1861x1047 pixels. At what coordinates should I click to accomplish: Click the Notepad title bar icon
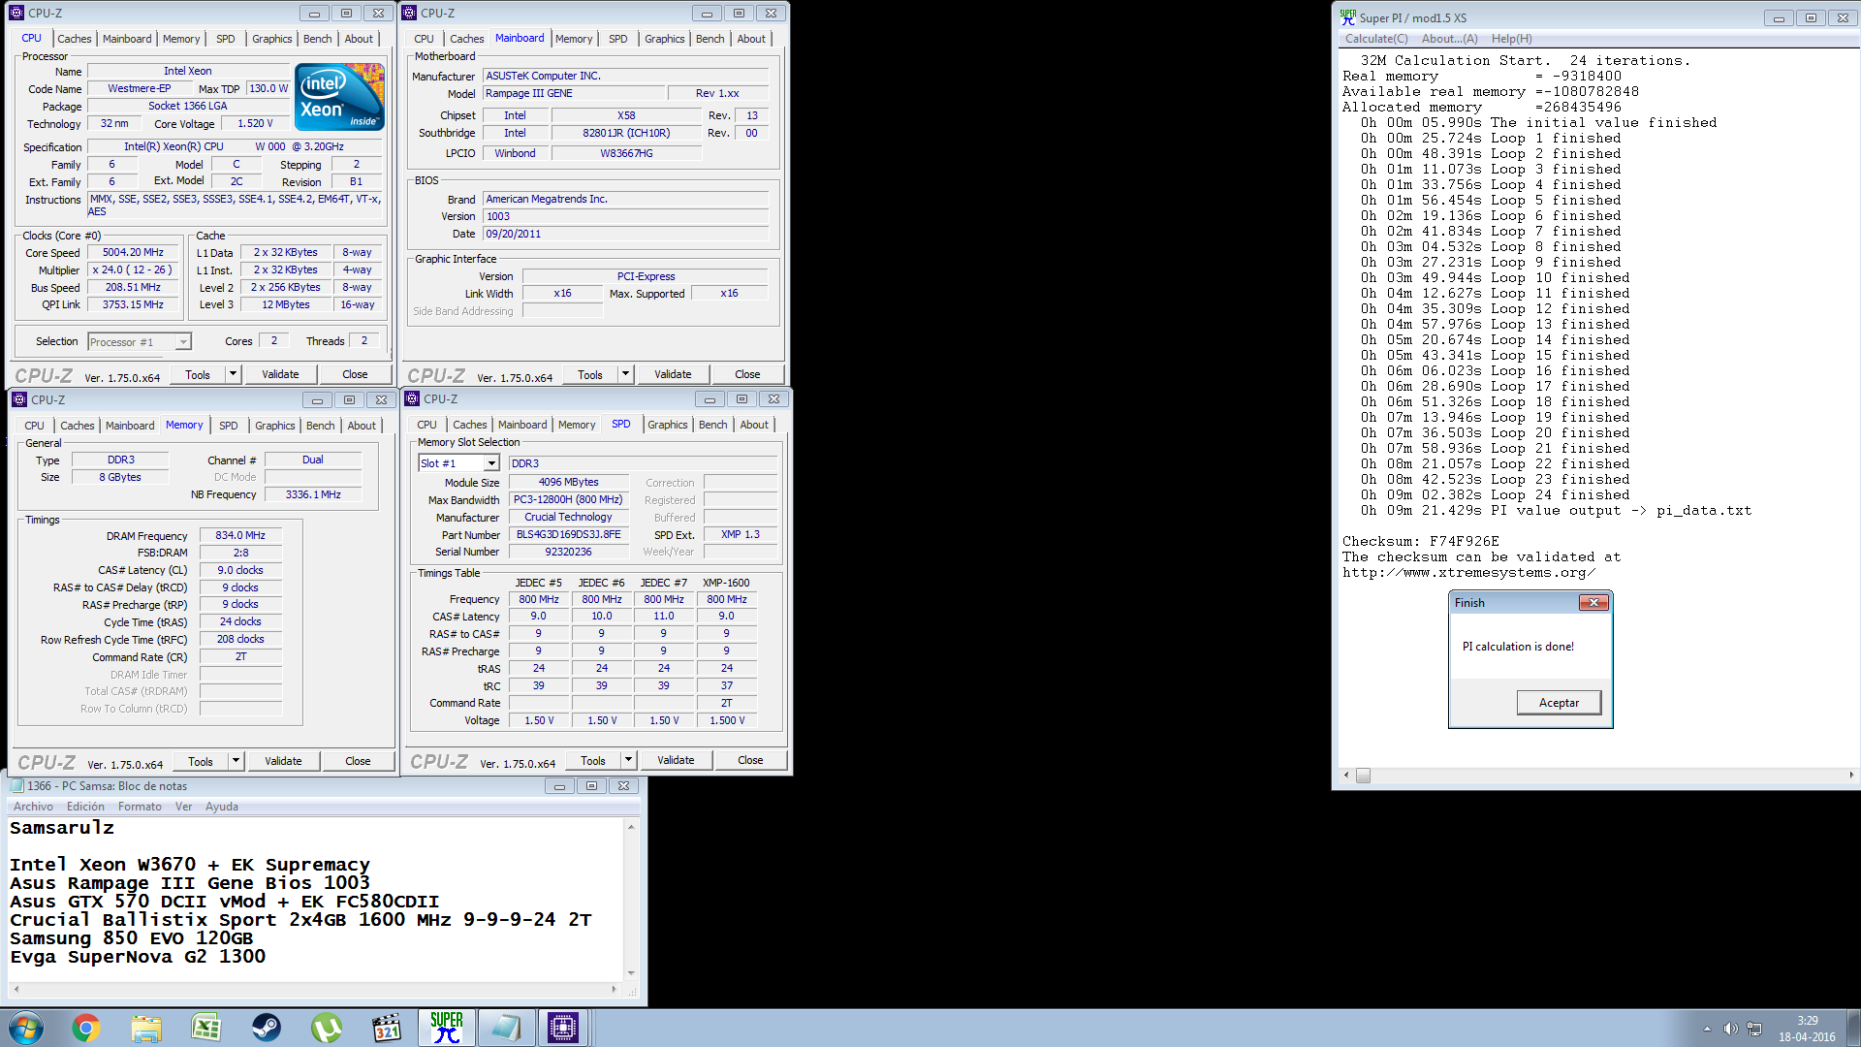coord(16,786)
